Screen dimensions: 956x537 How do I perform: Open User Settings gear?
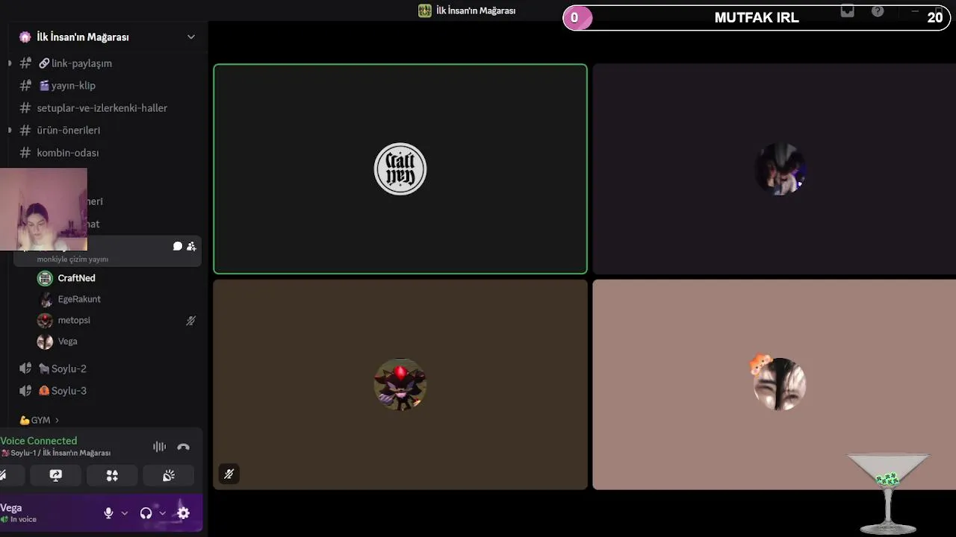[x=184, y=513]
